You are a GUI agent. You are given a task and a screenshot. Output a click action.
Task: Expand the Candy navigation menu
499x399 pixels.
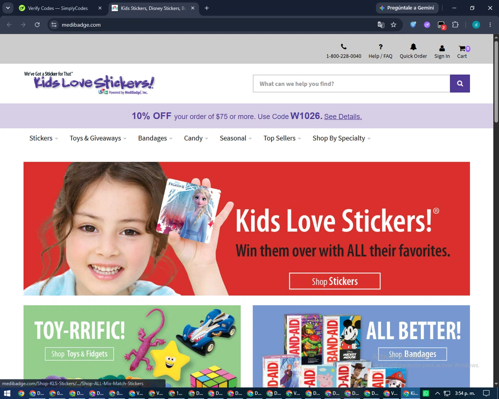196,138
